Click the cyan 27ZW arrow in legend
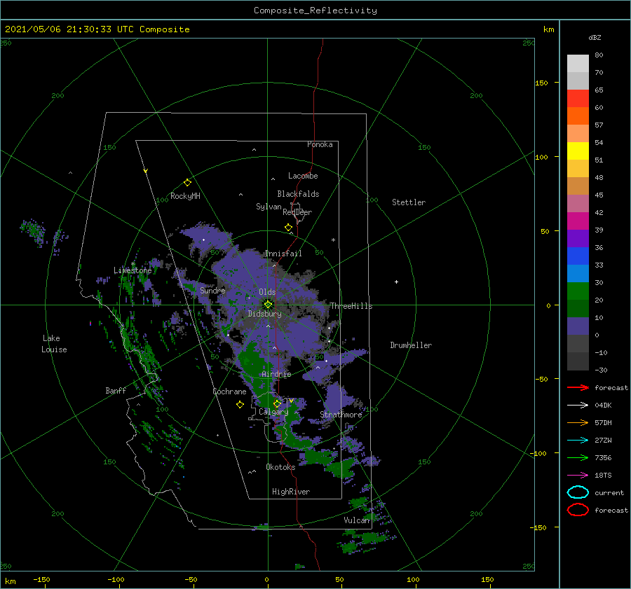Viewport: 631px width, 589px height. 578,441
